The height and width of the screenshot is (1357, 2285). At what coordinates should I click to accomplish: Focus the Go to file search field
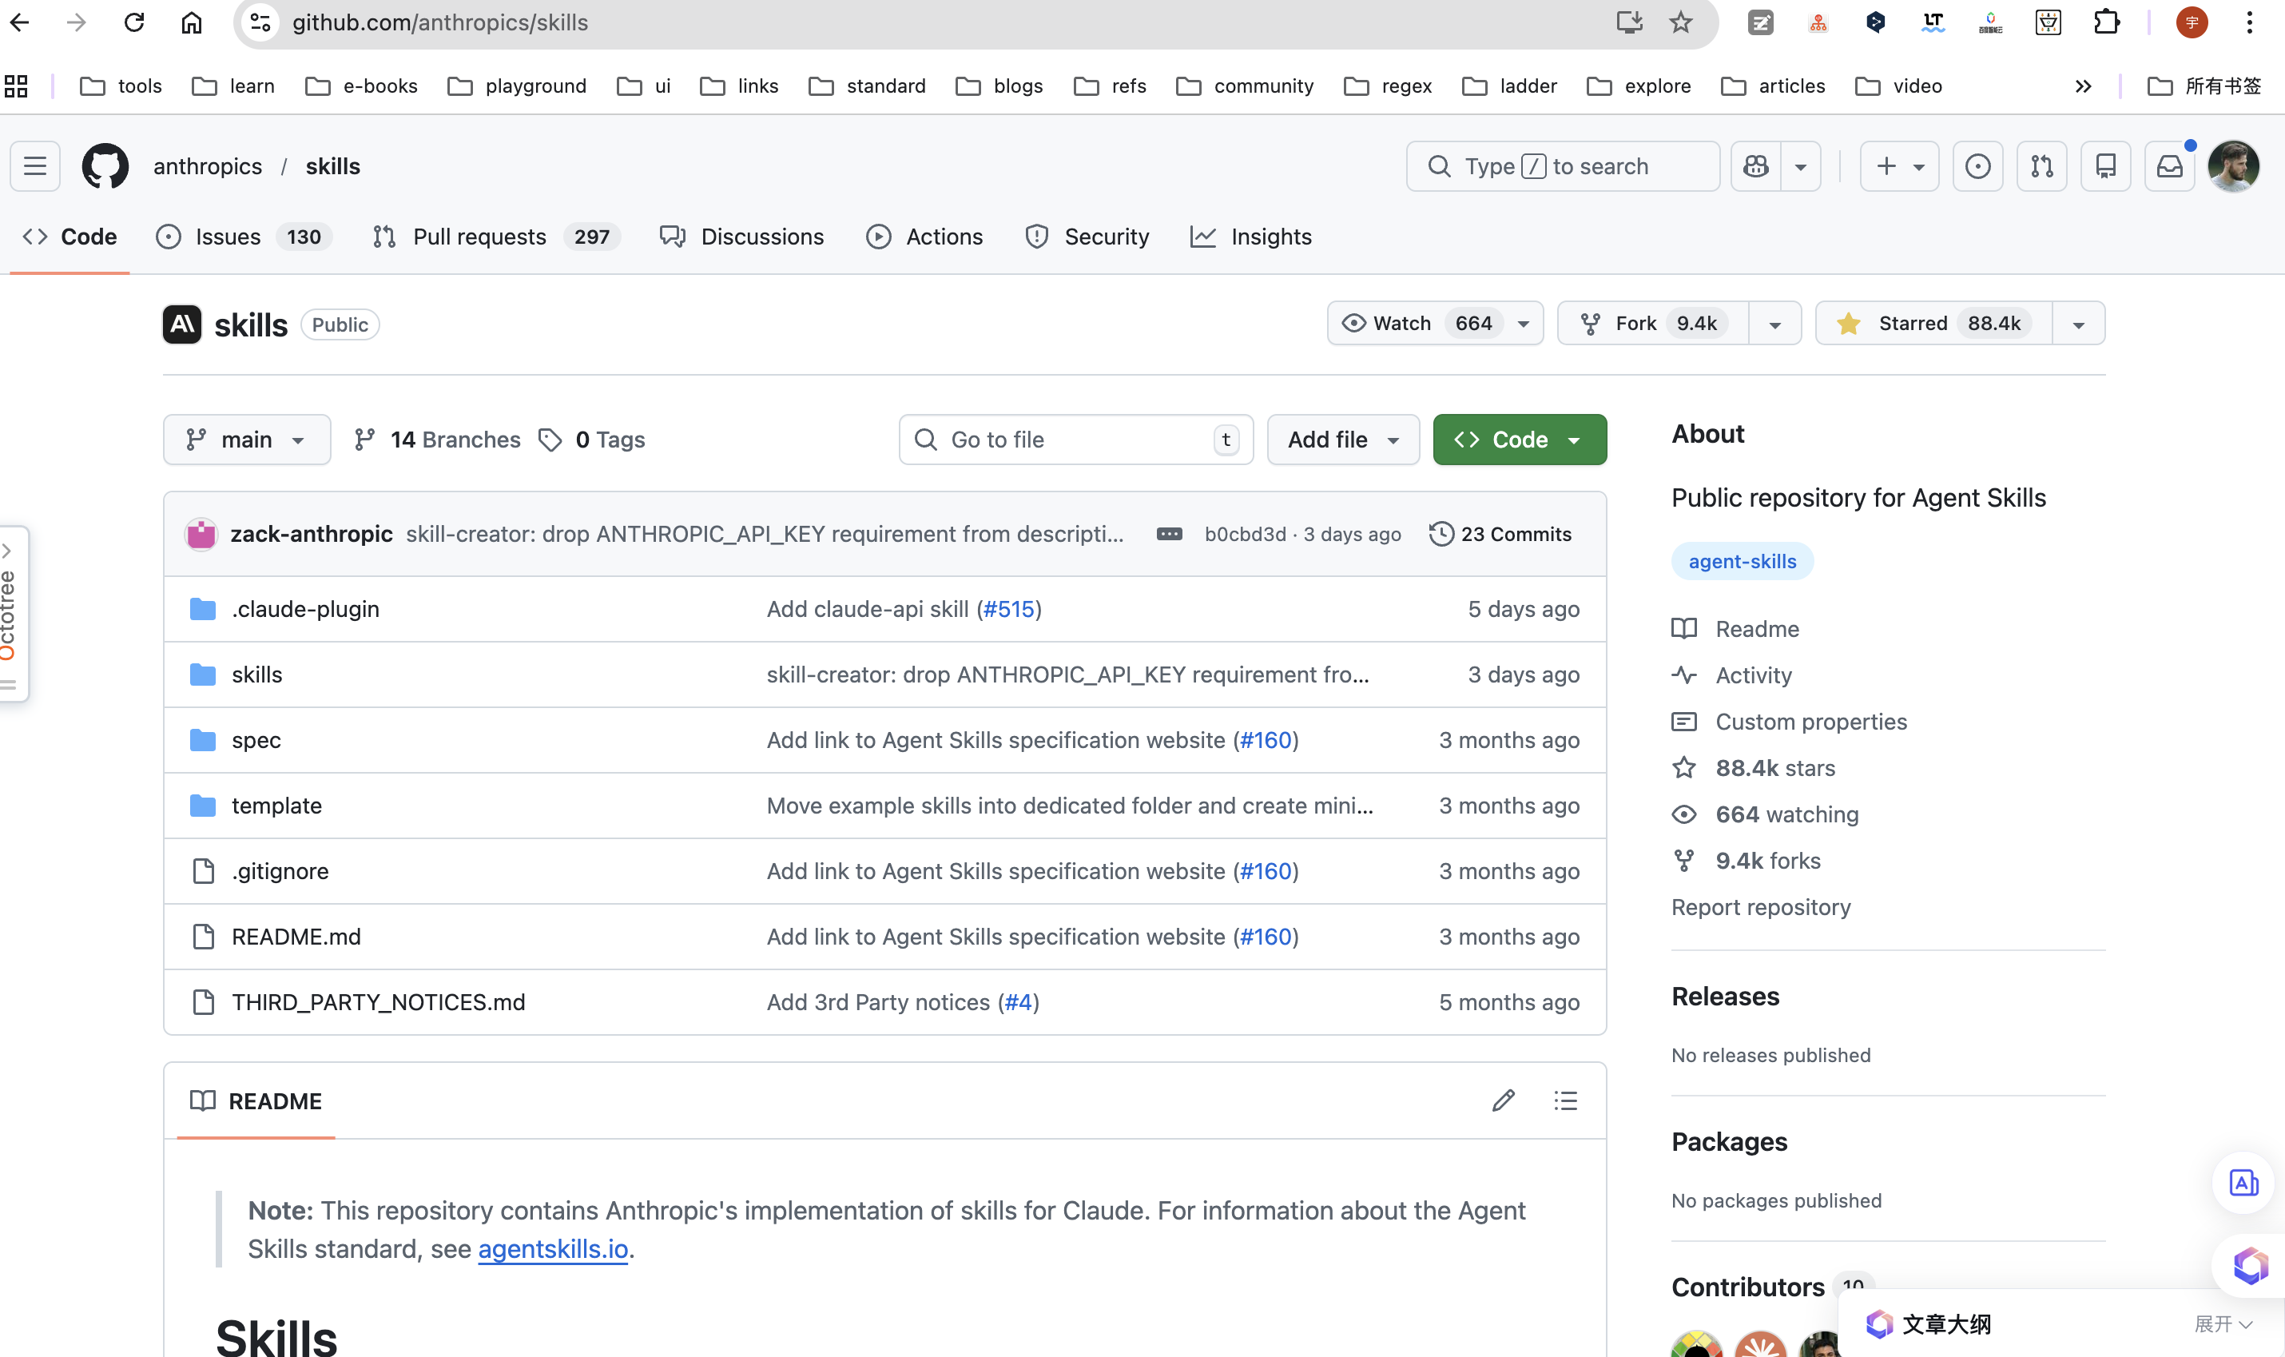pos(1075,440)
